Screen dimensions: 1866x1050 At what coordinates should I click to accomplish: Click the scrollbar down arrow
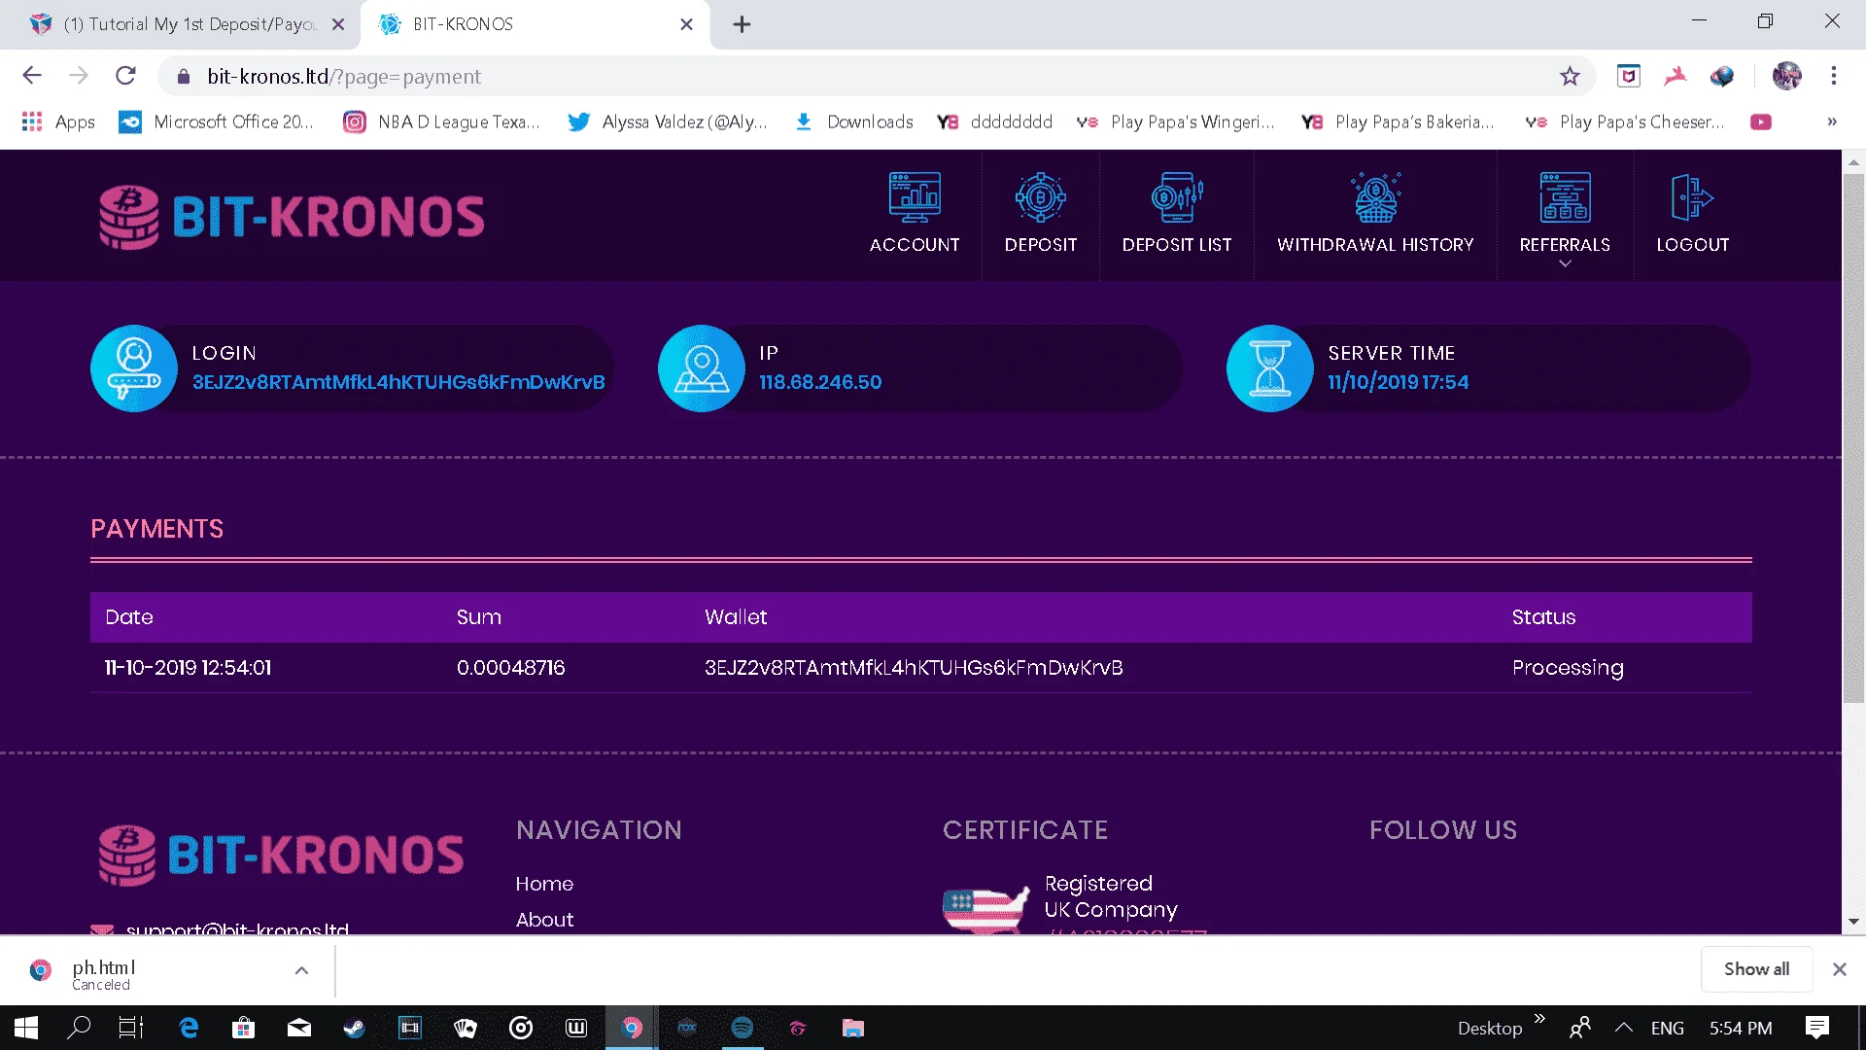tap(1853, 921)
